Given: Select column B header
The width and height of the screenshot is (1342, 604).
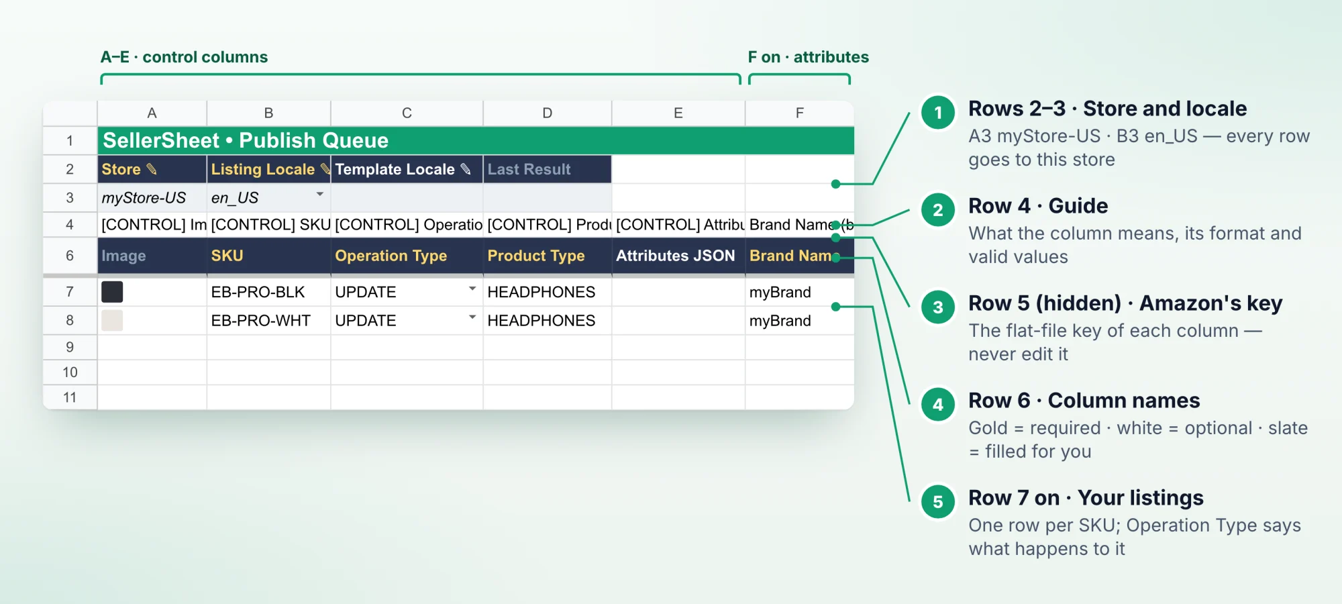Looking at the screenshot, I should (x=268, y=113).
